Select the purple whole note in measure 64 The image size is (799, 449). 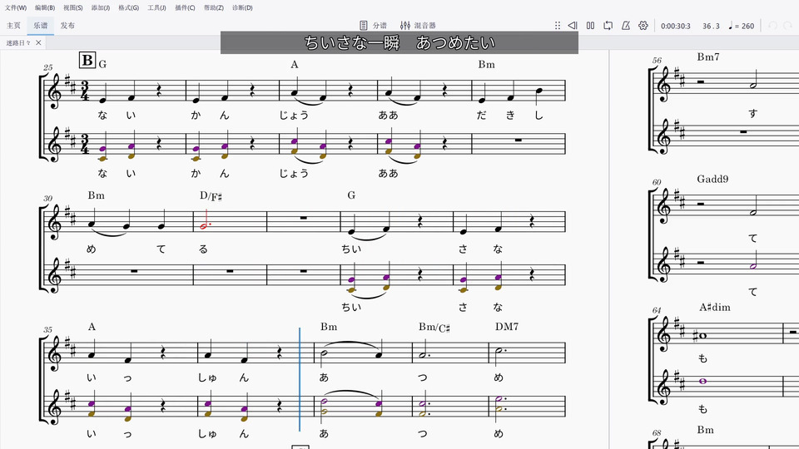click(x=702, y=382)
